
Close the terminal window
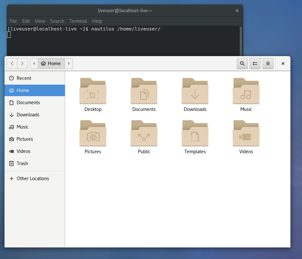[x=237, y=11]
